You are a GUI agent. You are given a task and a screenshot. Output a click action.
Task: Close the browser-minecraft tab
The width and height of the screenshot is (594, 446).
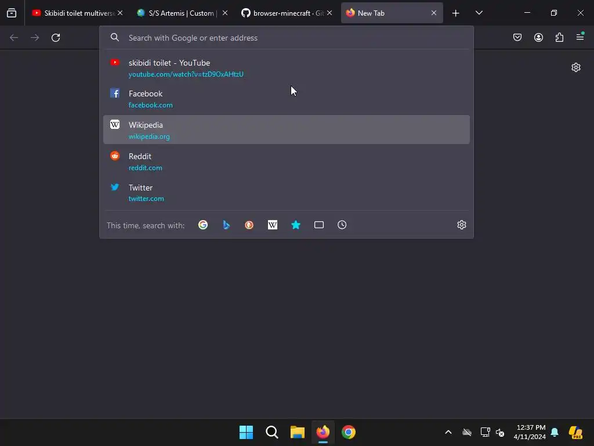(329, 13)
